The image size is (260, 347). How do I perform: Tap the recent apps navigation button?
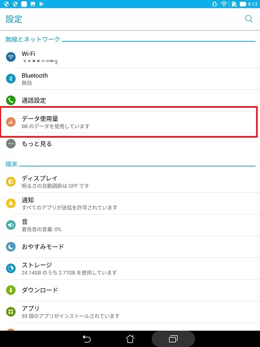(x=173, y=339)
